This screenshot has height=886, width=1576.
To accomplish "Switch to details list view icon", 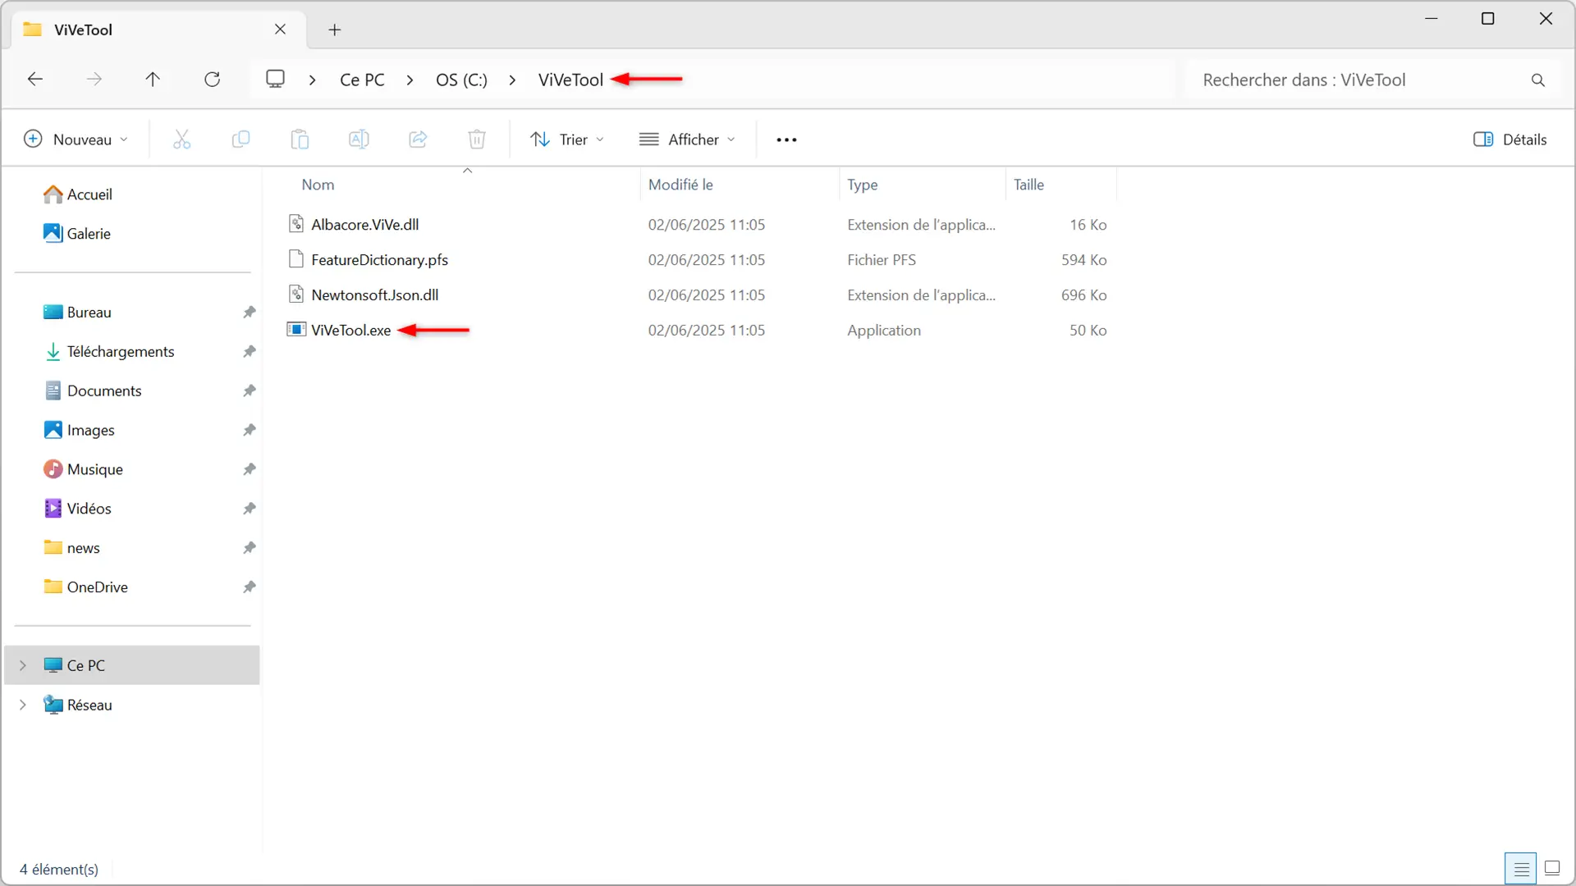I will click(x=1521, y=869).
